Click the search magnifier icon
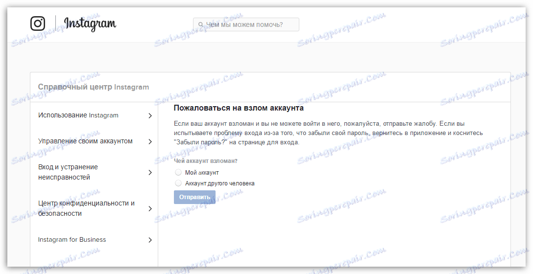This screenshot has width=533, height=274. click(200, 25)
